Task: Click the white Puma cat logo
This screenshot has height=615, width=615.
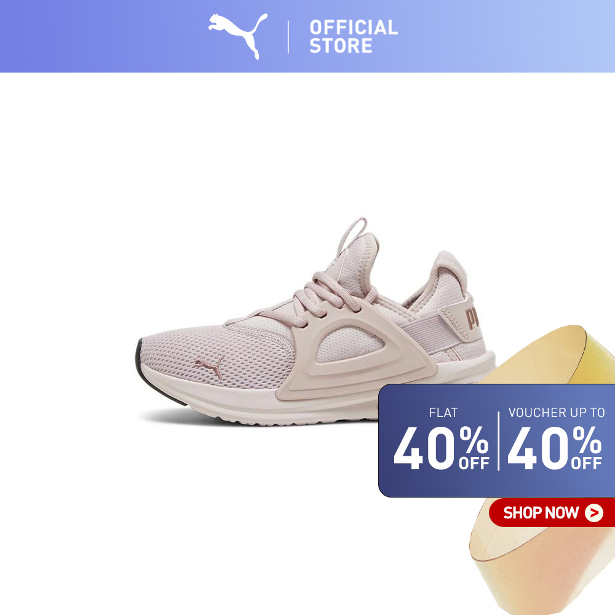Action: tap(237, 36)
